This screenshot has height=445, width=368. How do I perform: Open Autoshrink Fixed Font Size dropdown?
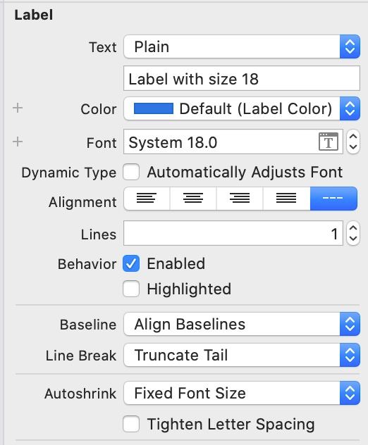click(242, 393)
